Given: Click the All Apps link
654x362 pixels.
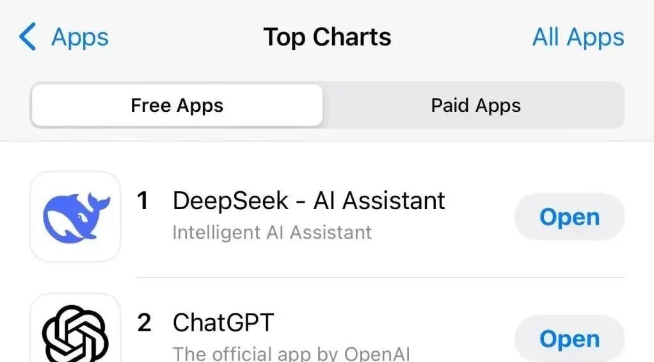Looking at the screenshot, I should pyautogui.click(x=578, y=37).
